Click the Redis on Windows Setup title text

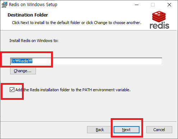(33, 5)
